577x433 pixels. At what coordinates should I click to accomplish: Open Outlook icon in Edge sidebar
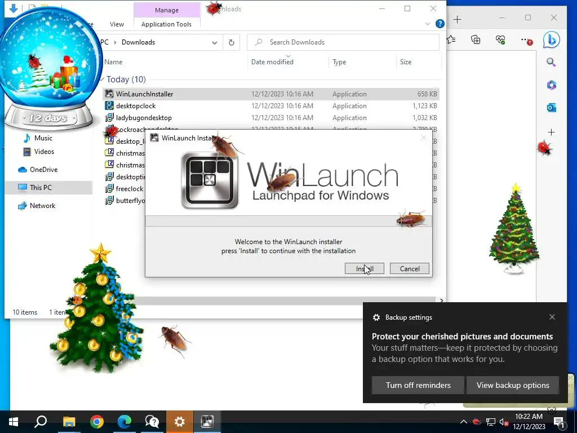pyautogui.click(x=551, y=108)
